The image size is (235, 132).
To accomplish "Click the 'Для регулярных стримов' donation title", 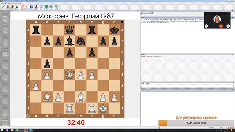I will [196, 117].
